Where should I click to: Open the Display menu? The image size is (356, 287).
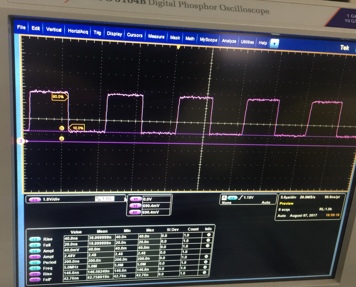point(114,34)
